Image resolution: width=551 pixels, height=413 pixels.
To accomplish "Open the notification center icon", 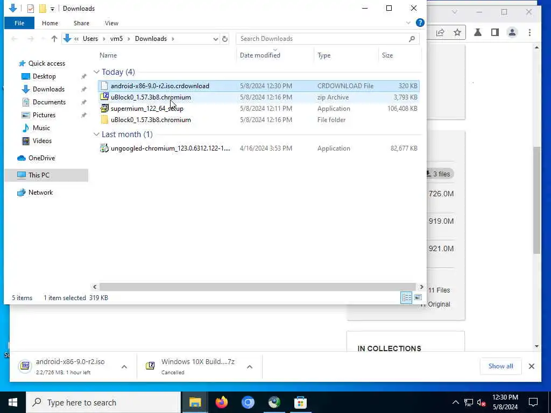I will 533,402.
